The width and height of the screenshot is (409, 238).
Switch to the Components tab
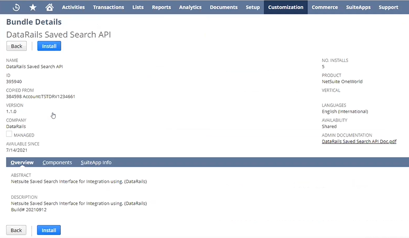[x=57, y=162]
